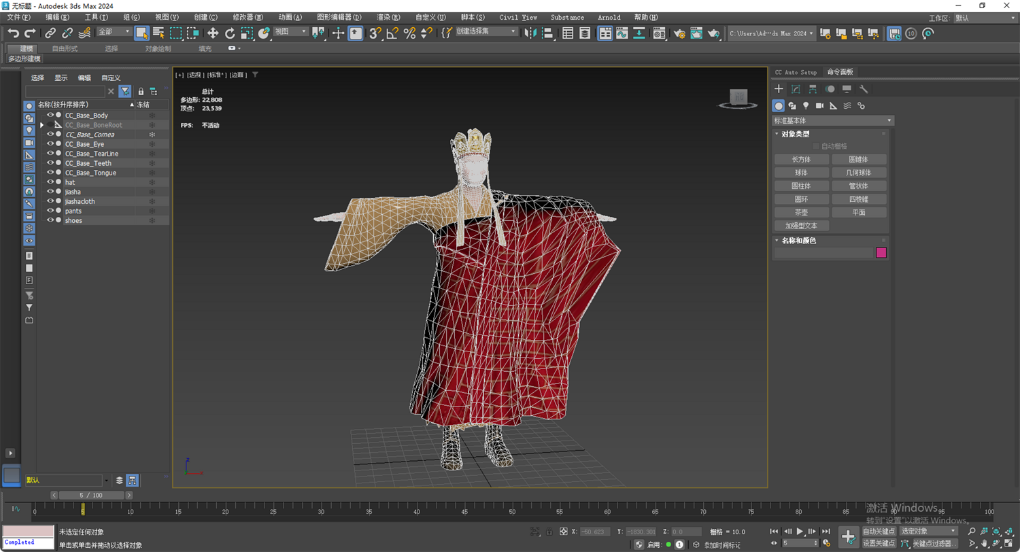Click the Undo arrow icon
Image resolution: width=1020 pixels, height=552 pixels.
pyautogui.click(x=13, y=33)
